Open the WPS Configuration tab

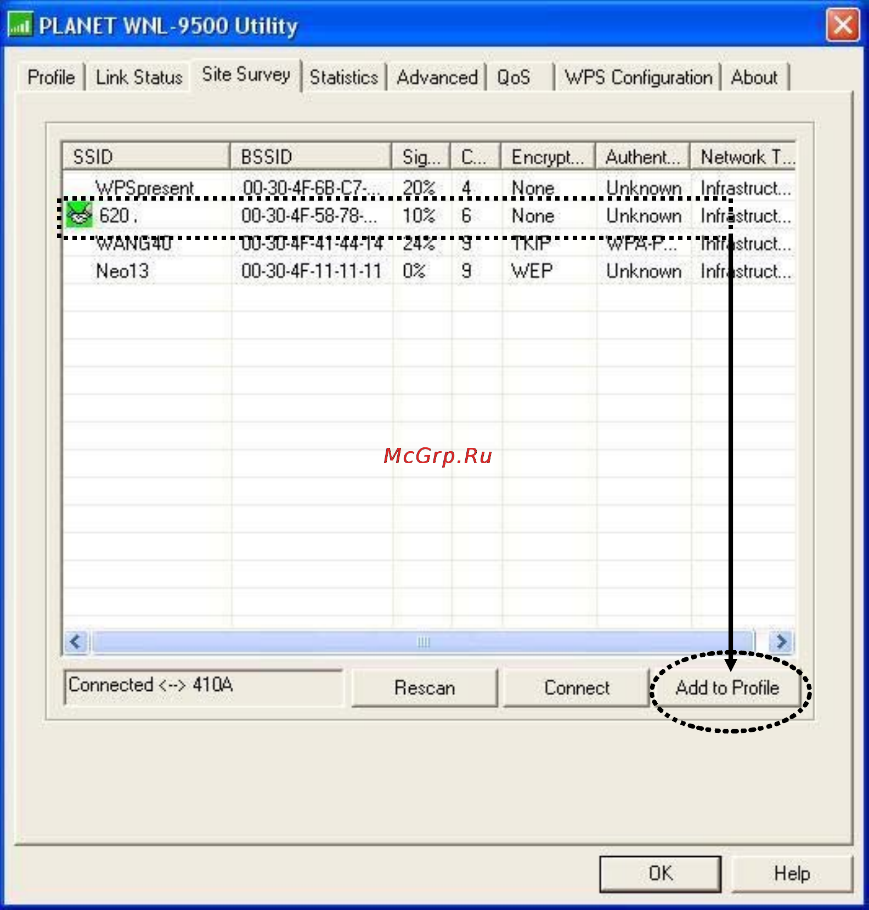click(x=639, y=77)
